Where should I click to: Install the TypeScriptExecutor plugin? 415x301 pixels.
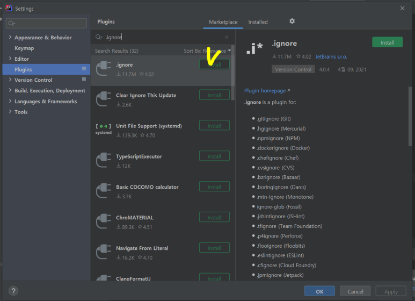[214, 156]
